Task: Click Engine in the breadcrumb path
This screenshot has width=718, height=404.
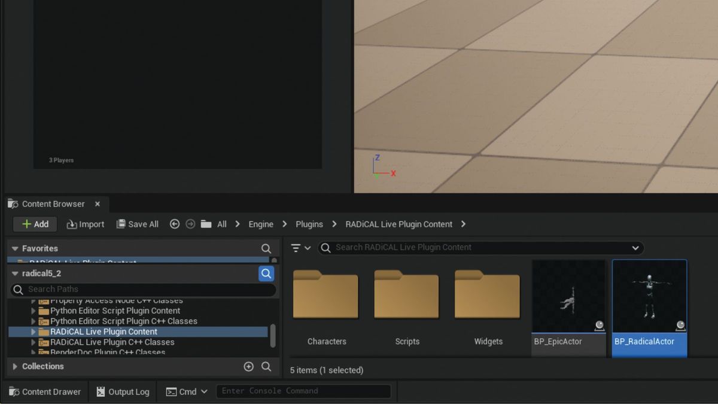Action: coord(261,224)
